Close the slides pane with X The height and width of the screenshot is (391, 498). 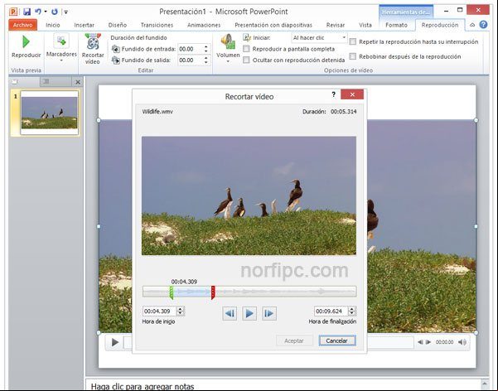[78, 82]
